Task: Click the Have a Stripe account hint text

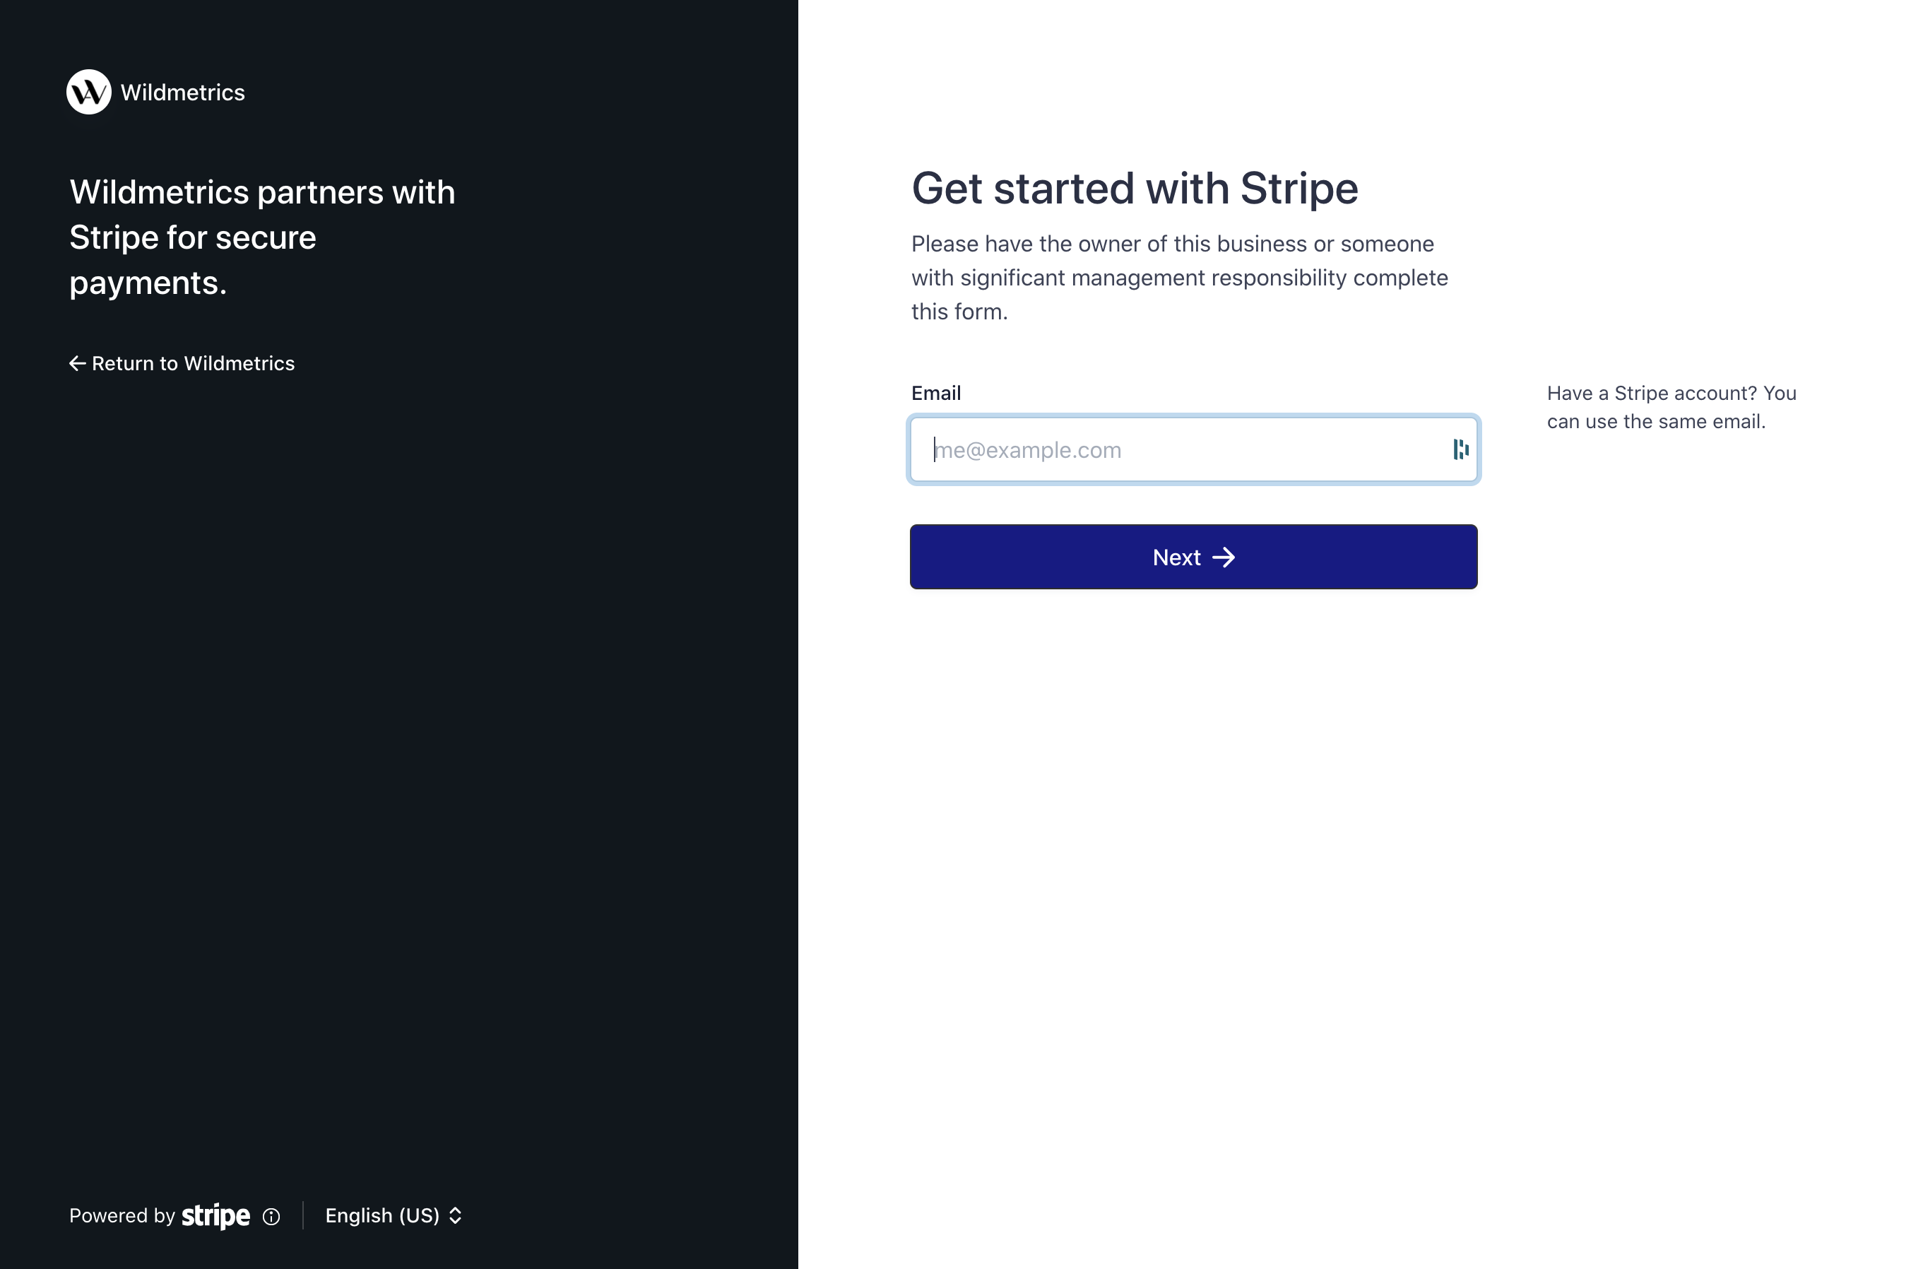Action: 1671,407
